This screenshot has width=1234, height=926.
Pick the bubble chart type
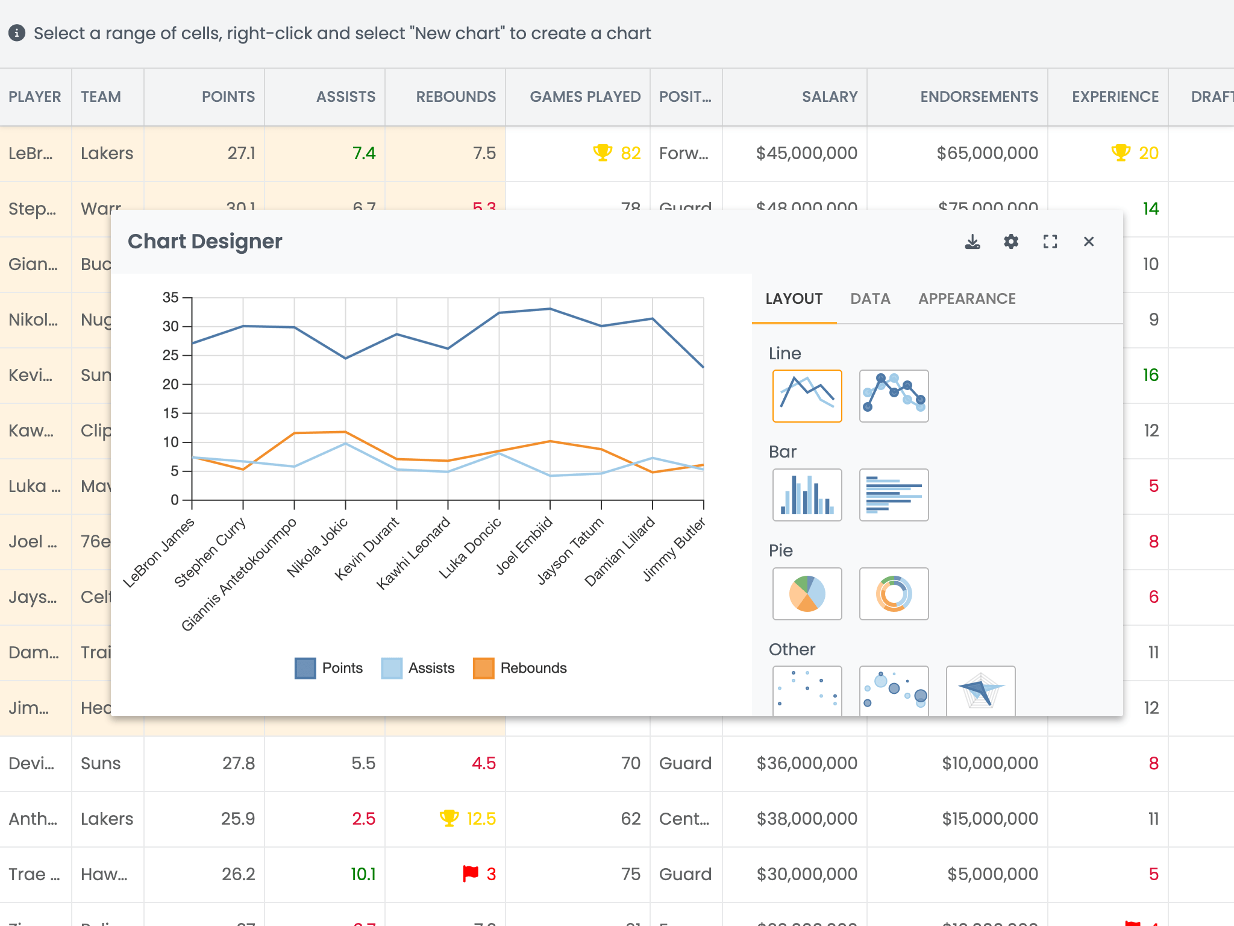(x=894, y=691)
